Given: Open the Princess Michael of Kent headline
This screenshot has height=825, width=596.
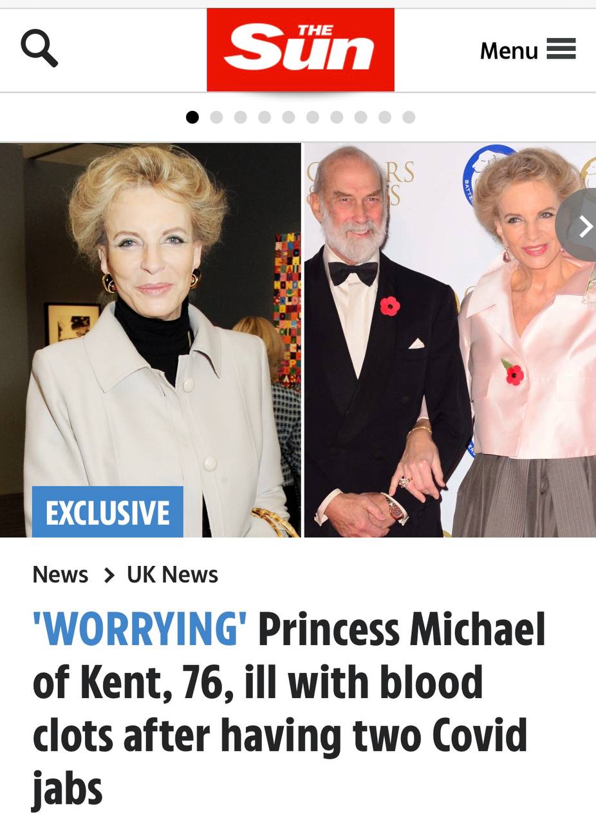Looking at the screenshot, I should (x=290, y=709).
